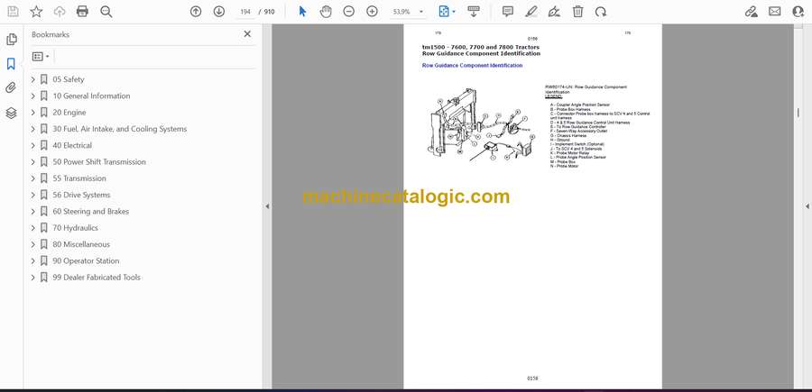Click the Save file icon
The image size is (812, 392).
pyautogui.click(x=13, y=12)
